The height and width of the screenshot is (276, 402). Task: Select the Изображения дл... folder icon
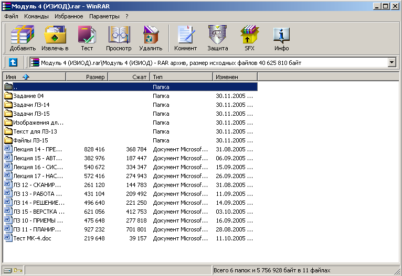click(x=8, y=123)
